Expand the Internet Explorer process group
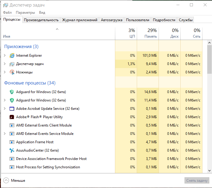Image resolution: width=212 pixels, height=188 pixels. point(4,56)
